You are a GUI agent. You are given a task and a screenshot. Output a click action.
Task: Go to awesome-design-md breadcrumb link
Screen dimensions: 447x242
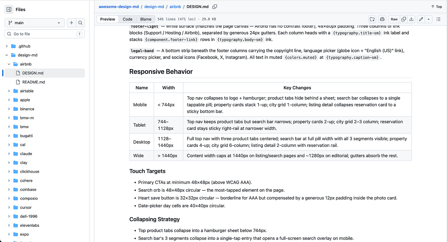coord(119,7)
